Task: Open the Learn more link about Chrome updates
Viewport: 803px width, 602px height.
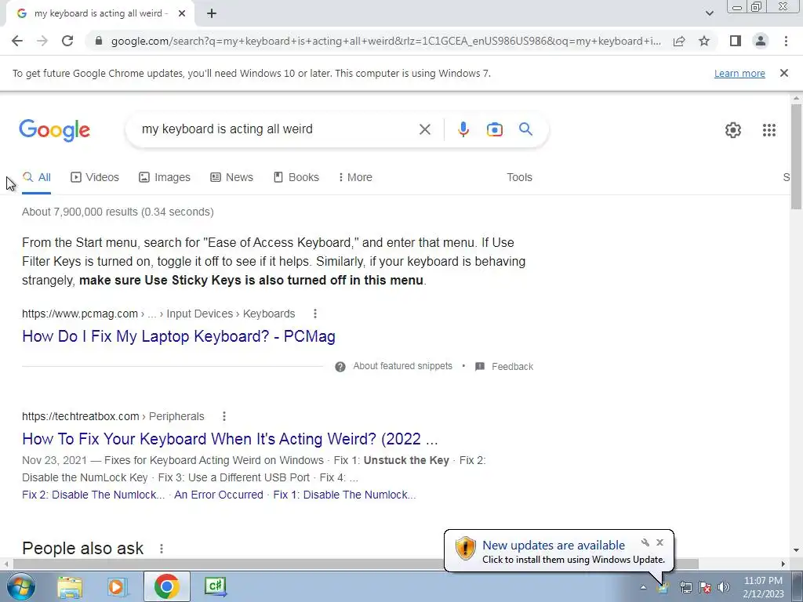Action: coord(739,73)
